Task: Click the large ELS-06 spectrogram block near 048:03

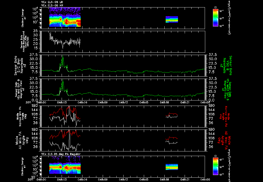Action: (65, 17)
